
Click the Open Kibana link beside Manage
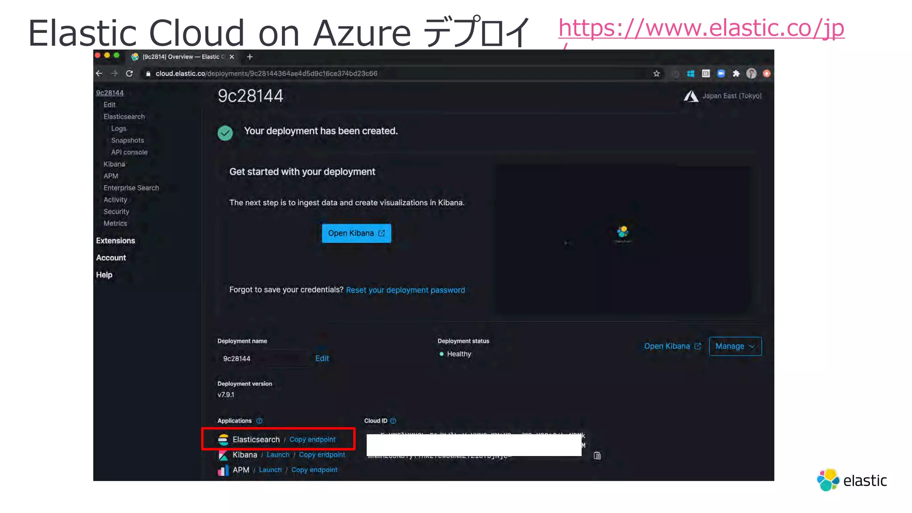[x=672, y=346]
